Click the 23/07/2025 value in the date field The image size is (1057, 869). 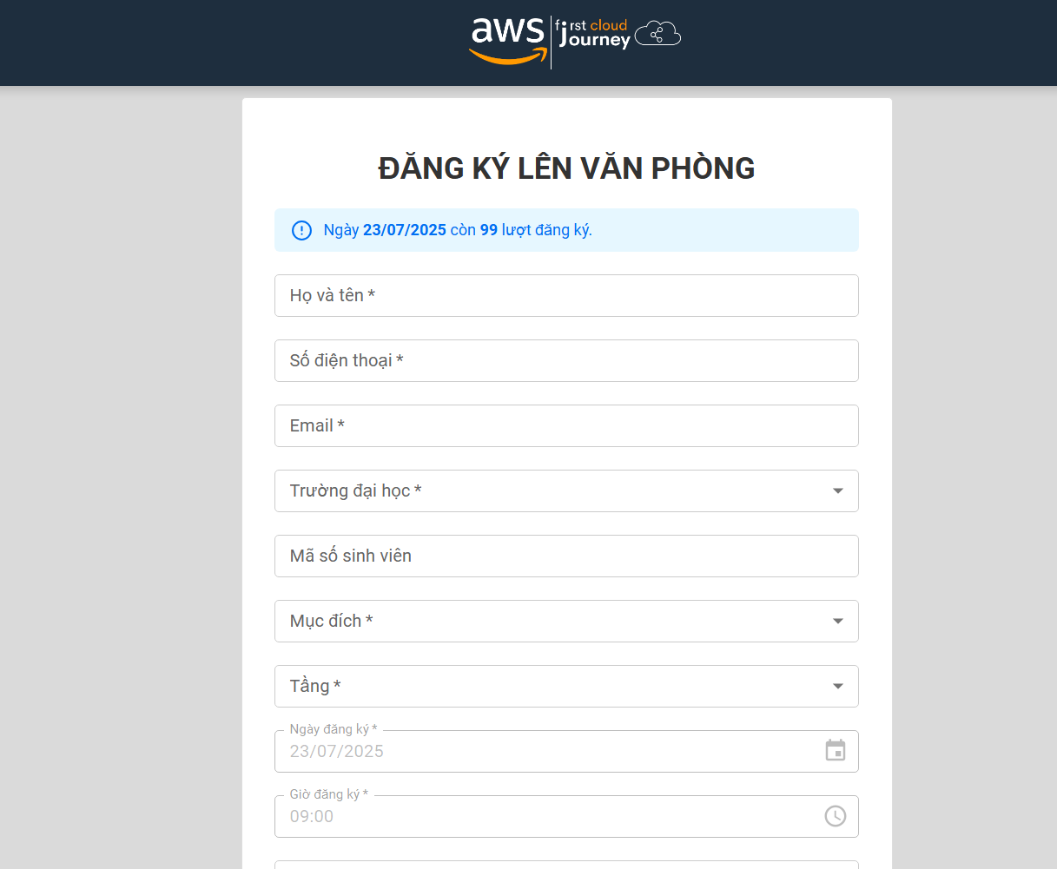point(337,752)
